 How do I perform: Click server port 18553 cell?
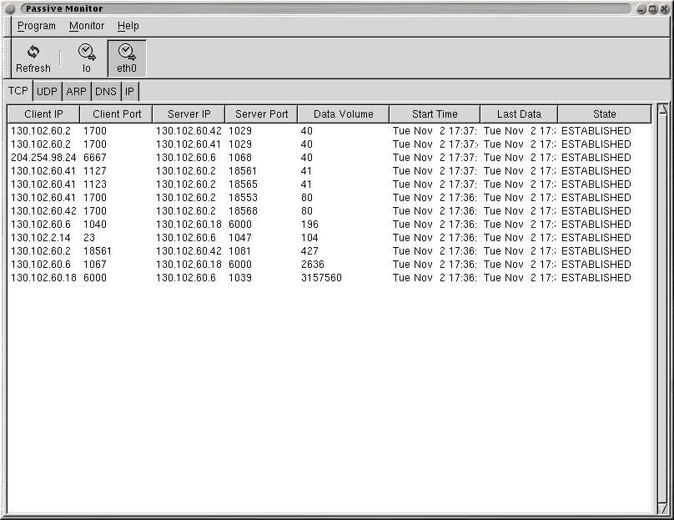(243, 198)
